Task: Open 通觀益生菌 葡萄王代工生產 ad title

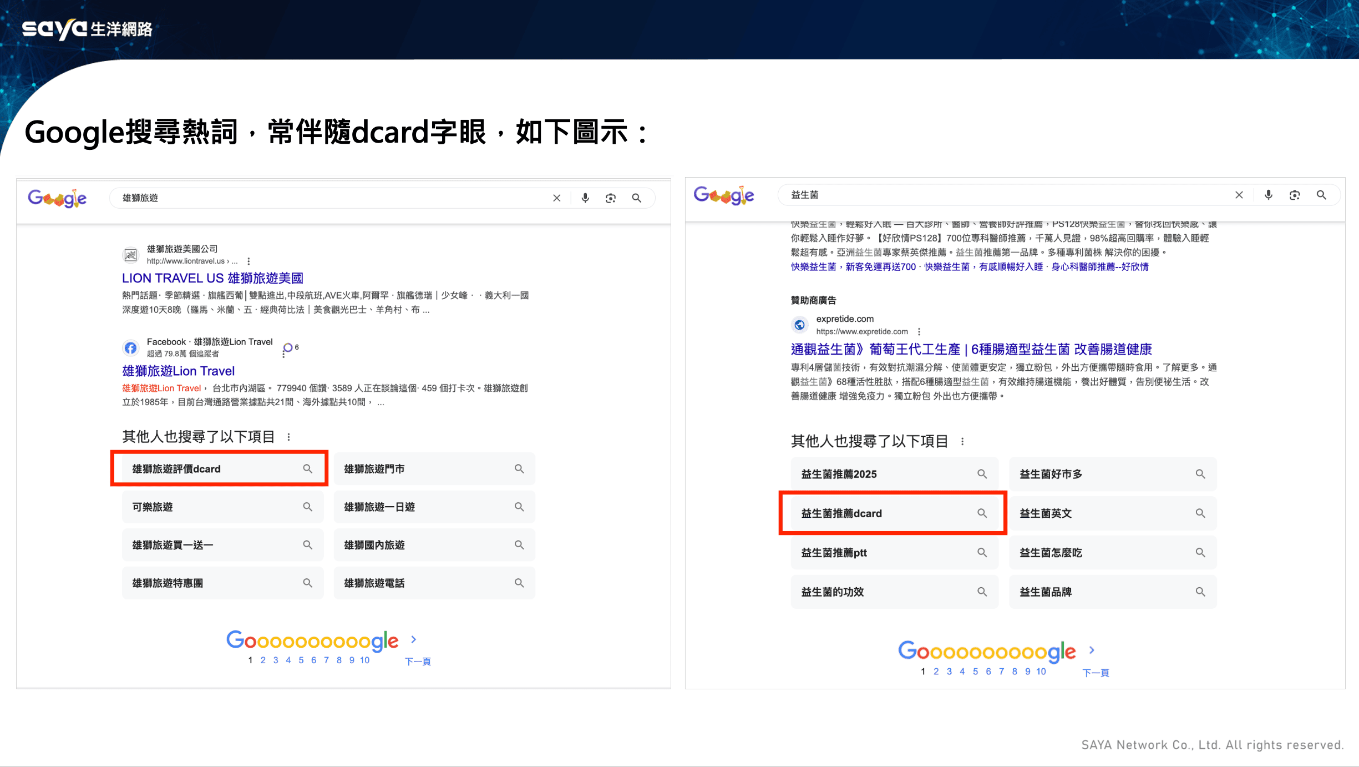Action: point(971,349)
